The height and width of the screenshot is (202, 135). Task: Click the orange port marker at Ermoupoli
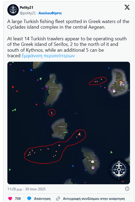121,82
